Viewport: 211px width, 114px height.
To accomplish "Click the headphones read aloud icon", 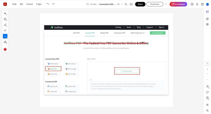I will click(x=131, y=4).
